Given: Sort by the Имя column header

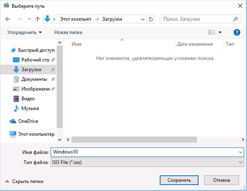Looking at the screenshot, I should (76, 44).
